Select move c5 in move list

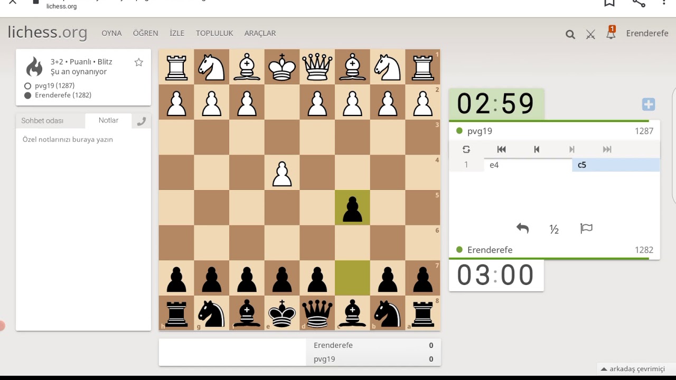tap(616, 165)
